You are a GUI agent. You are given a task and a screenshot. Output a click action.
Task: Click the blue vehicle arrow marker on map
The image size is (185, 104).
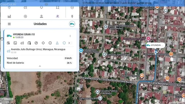pyautogui.click(x=156, y=52)
